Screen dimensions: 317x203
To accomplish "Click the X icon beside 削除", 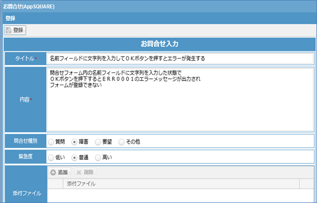I will [x=79, y=173].
